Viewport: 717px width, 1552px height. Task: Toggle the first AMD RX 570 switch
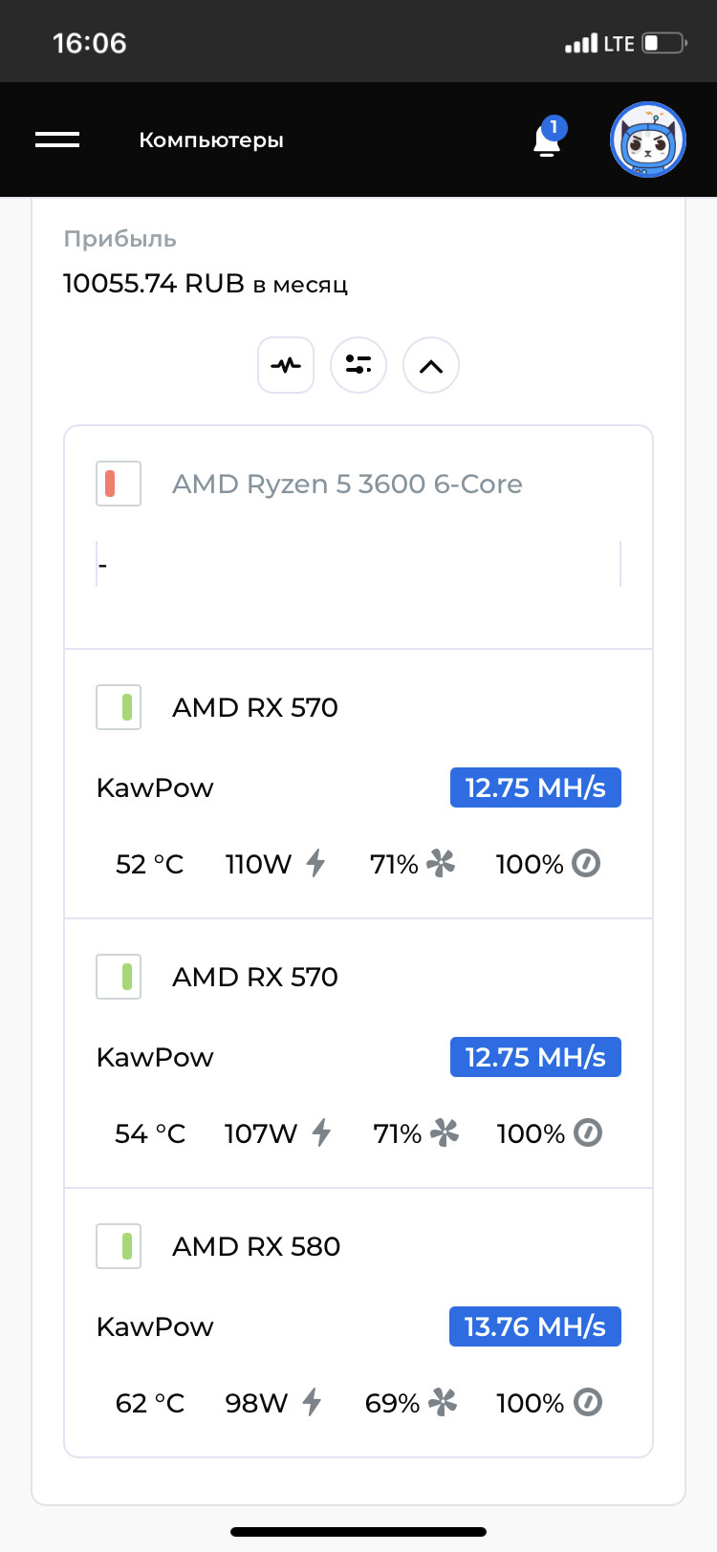coord(119,707)
